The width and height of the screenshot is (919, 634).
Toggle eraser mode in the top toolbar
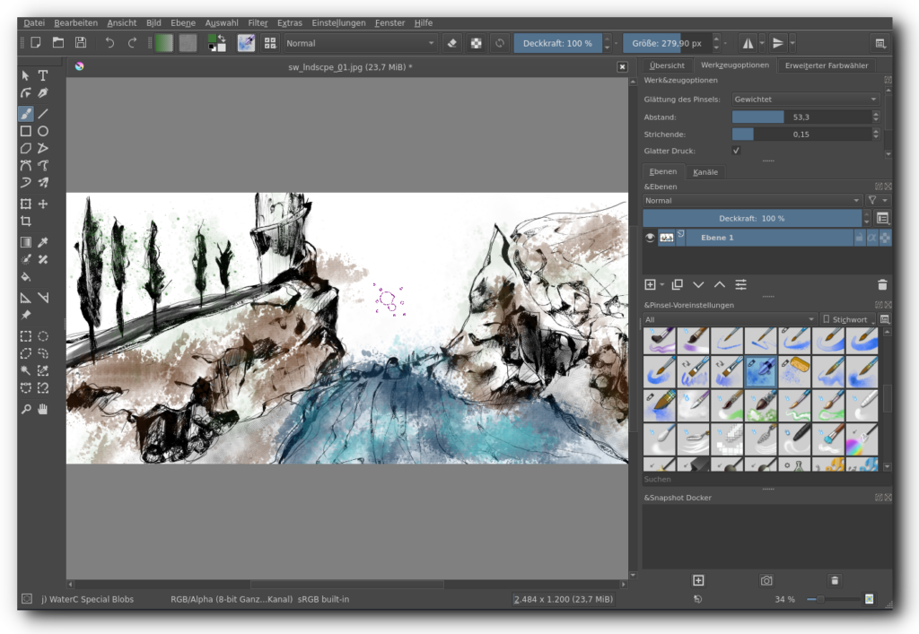coord(452,43)
